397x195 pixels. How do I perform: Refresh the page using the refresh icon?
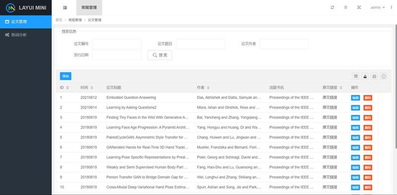pyautogui.click(x=332, y=7)
